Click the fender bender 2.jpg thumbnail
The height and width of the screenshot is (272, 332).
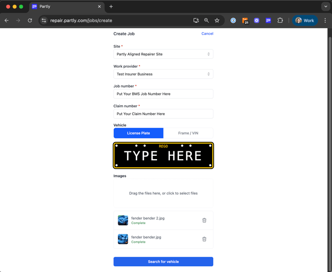(123, 221)
